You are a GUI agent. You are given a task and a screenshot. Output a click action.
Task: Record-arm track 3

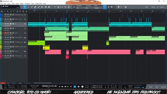click(10, 24)
